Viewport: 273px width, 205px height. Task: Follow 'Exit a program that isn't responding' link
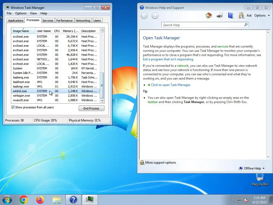(168, 59)
